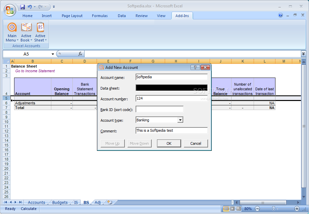This screenshot has width=309, height=214.
Task: Open the Undo history dropdown arrow
Action: (x=35, y=7)
